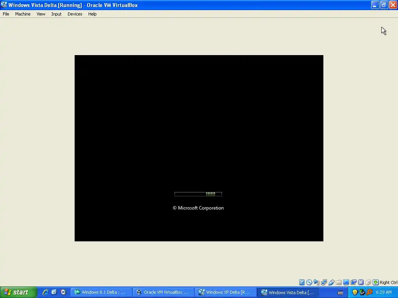The width and height of the screenshot is (398, 298).
Task: Switch to Oracle VM VirtualBox taskbar button
Action: pos(164,292)
